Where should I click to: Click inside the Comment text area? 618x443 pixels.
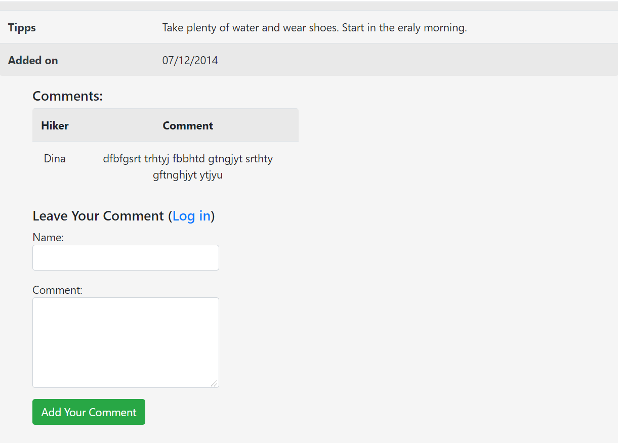126,342
